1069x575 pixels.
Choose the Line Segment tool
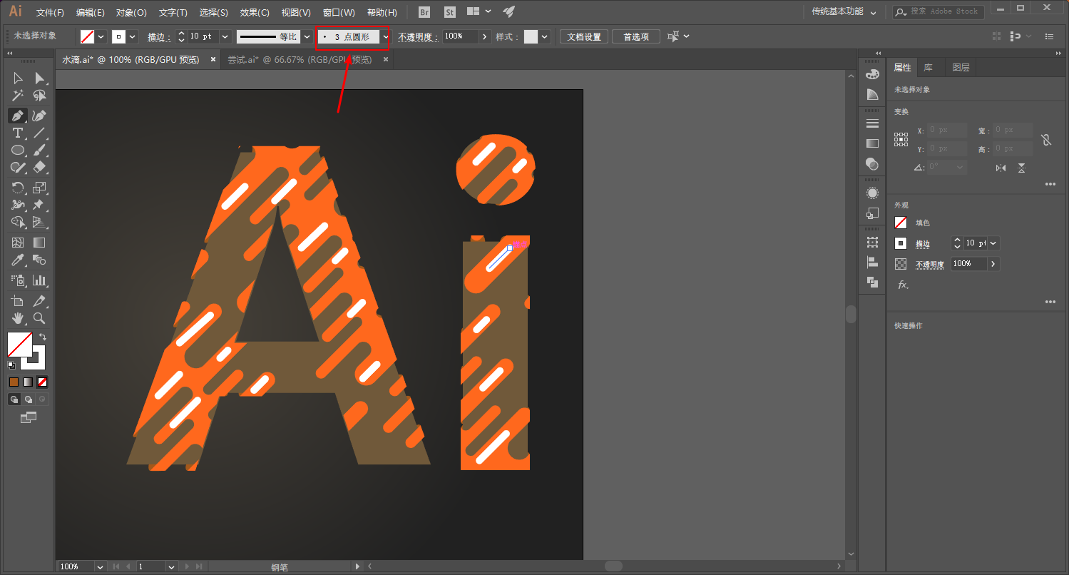[39, 133]
